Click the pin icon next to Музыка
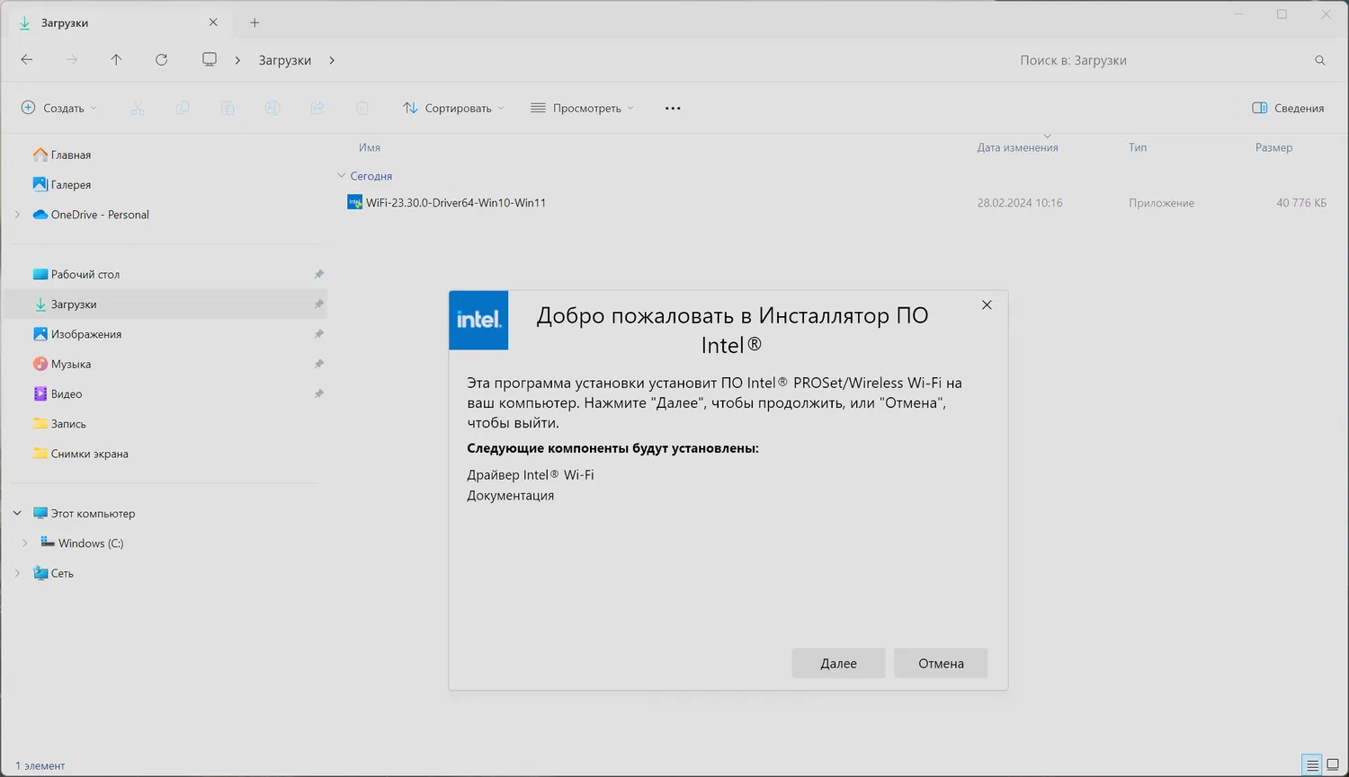Viewport: 1349px width, 777px height. click(x=318, y=364)
